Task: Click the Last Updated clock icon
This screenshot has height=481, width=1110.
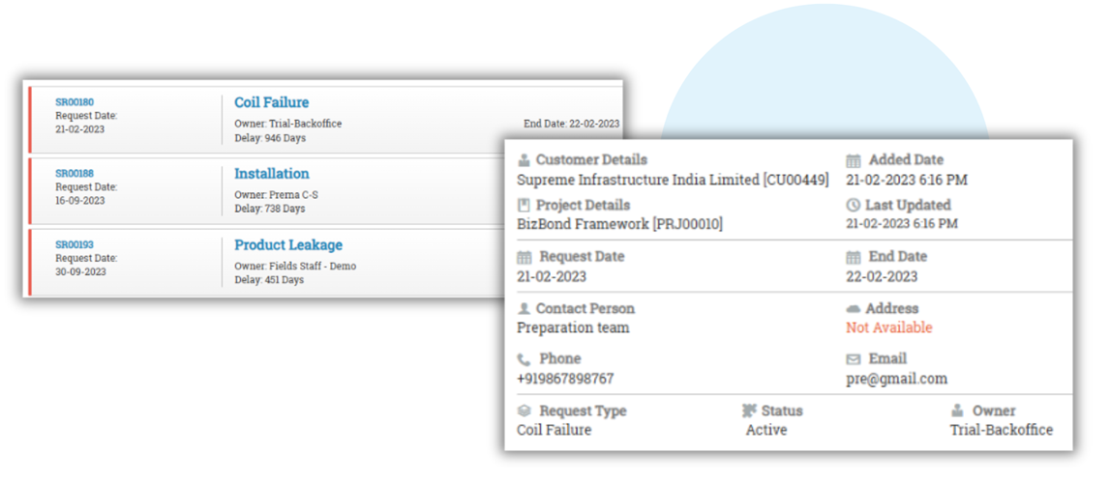Action: (853, 206)
